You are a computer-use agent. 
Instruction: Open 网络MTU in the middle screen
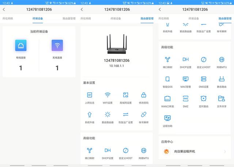click(x=144, y=153)
